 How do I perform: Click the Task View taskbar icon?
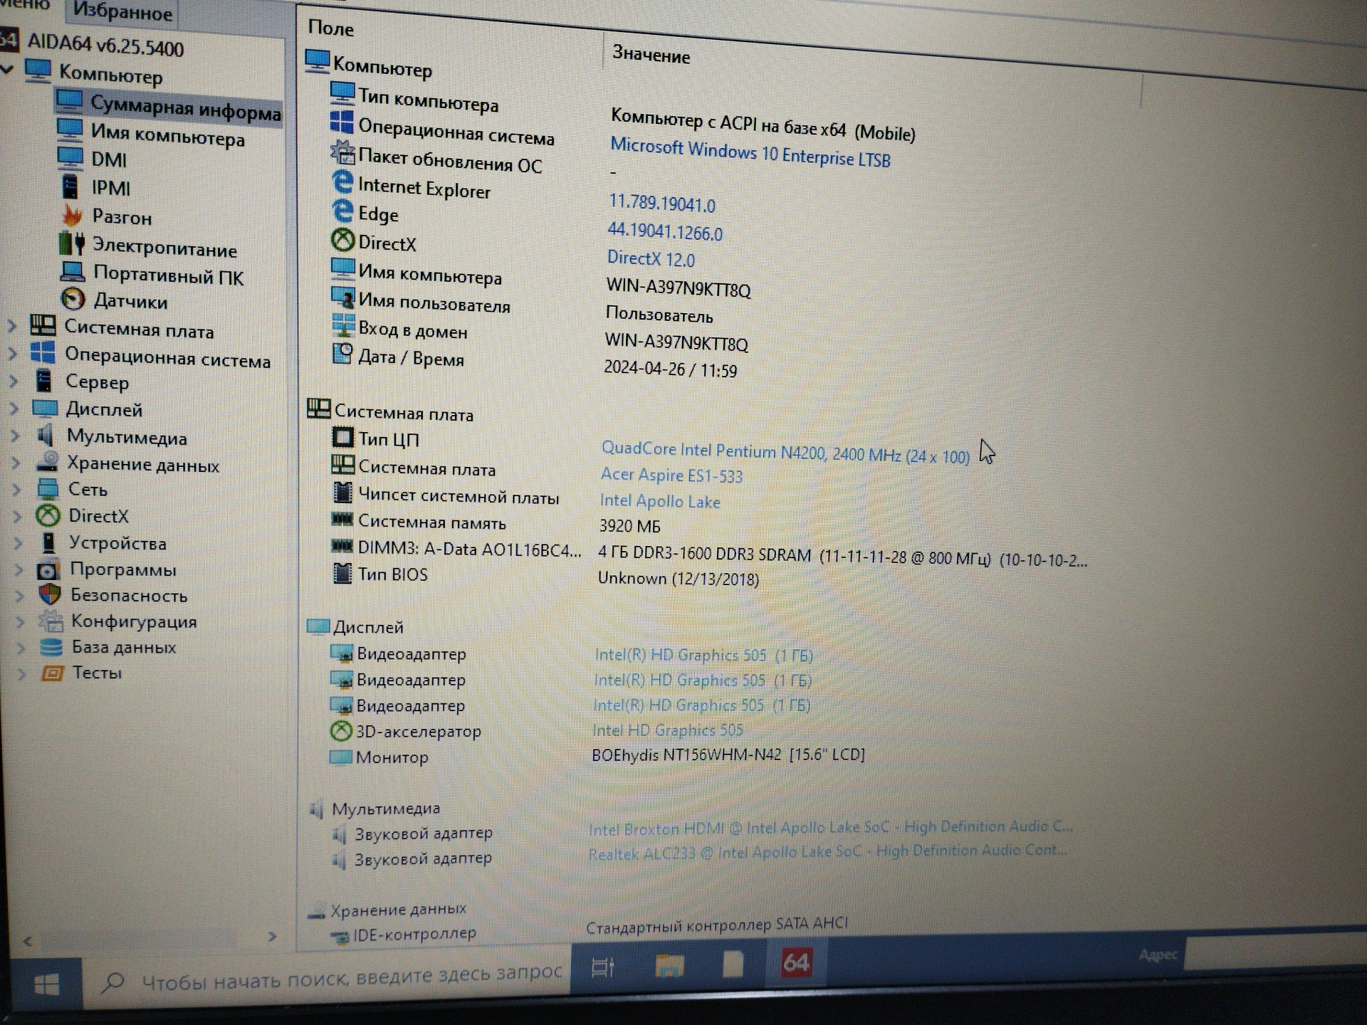tap(602, 967)
